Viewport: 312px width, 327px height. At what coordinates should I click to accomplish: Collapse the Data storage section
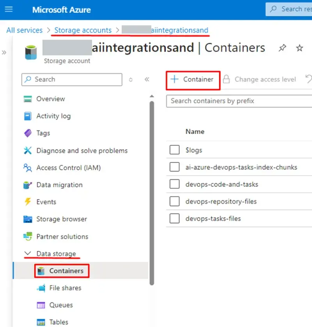pos(28,253)
